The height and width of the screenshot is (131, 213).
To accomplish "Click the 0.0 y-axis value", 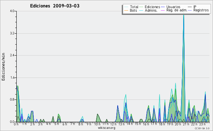I will [12, 122].
